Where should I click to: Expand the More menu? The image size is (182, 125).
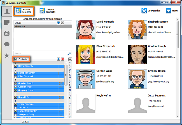pyautogui.click(x=172, y=11)
